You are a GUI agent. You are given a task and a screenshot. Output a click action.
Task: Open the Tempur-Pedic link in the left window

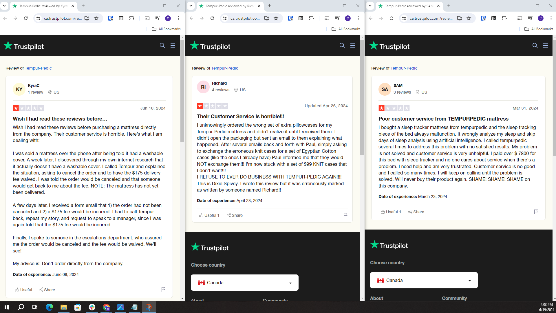tap(38, 68)
